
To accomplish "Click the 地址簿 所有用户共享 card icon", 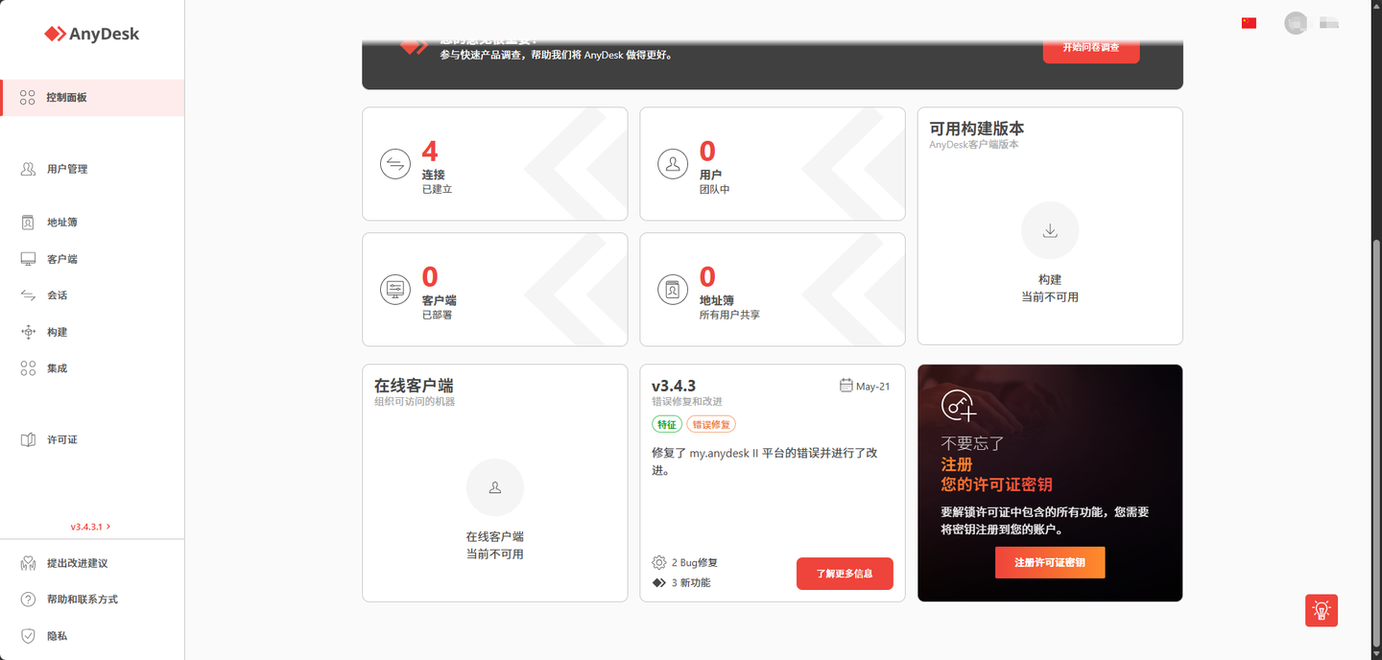I will pos(673,289).
